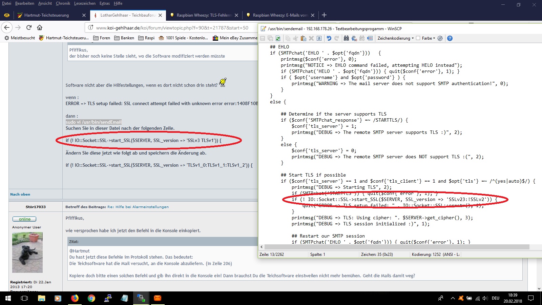Paste clipboard content using the editor toolbar
The height and width of the screenshot is (305, 542).
(304, 38)
